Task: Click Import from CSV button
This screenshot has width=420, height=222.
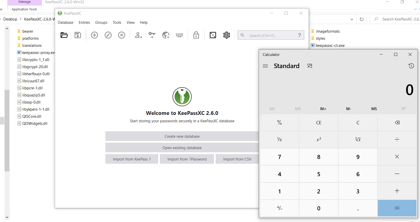Action: 237,159
